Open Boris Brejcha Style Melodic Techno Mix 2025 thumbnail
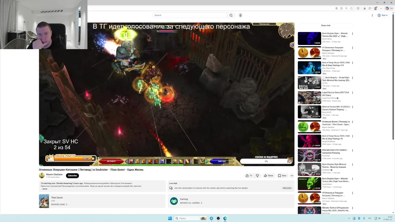The width and height of the screenshot is (395, 222). pos(309,38)
